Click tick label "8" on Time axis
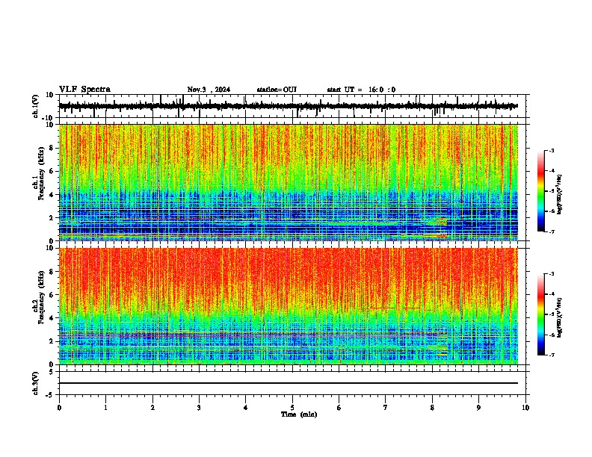 coord(432,408)
